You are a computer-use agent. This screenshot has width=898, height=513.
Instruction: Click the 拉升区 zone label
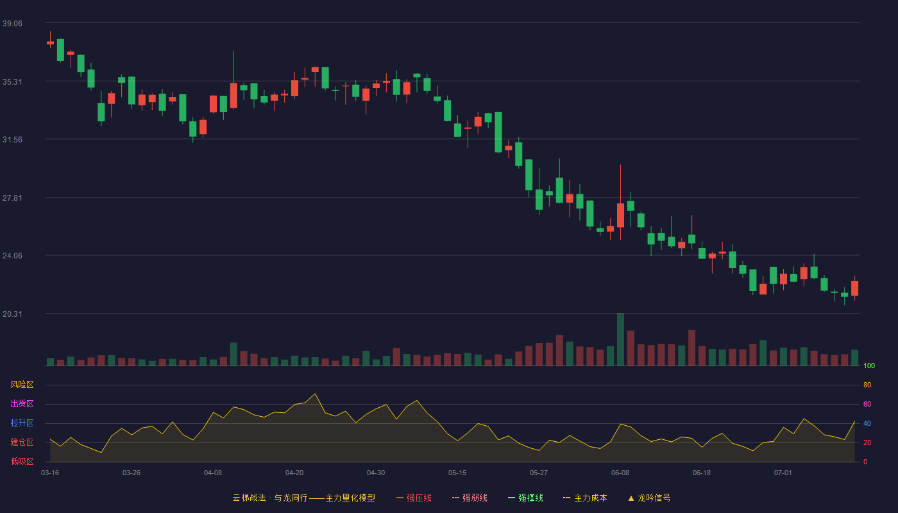click(22, 423)
